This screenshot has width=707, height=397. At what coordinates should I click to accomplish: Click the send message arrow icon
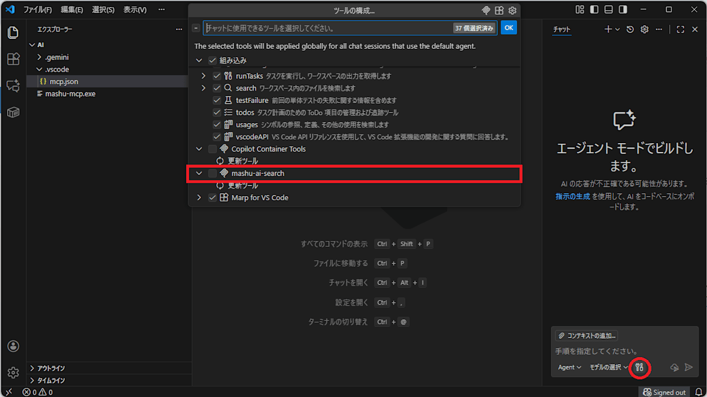689,367
